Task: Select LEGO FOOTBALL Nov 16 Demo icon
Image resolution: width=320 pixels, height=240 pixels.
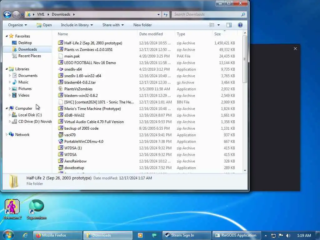Action: tap(61, 62)
